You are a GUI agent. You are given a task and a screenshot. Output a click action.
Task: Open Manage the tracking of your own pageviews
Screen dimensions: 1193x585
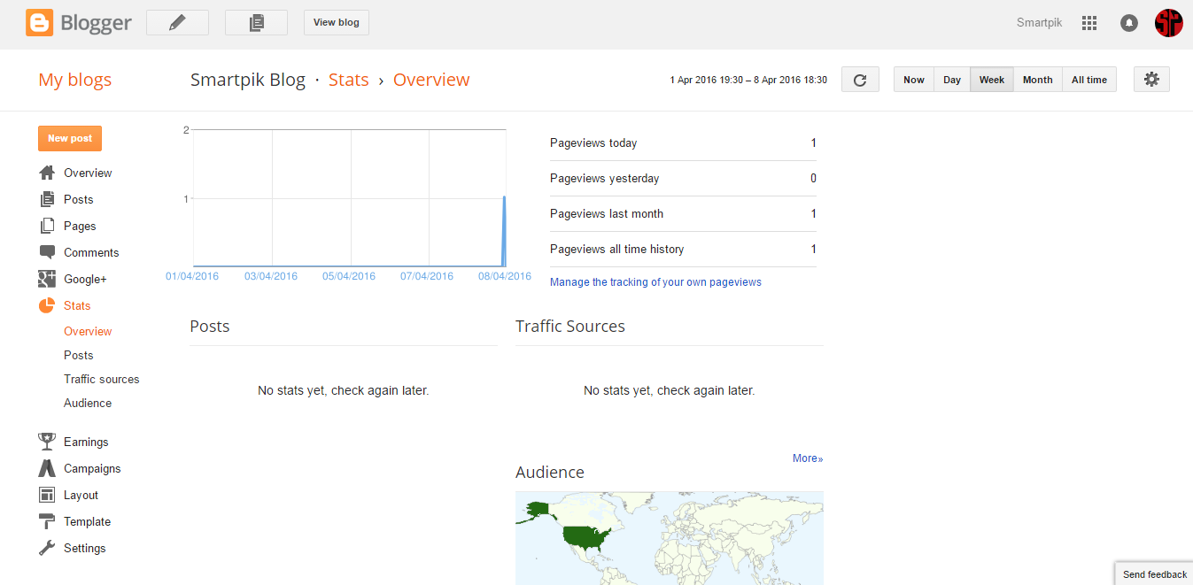(x=655, y=282)
